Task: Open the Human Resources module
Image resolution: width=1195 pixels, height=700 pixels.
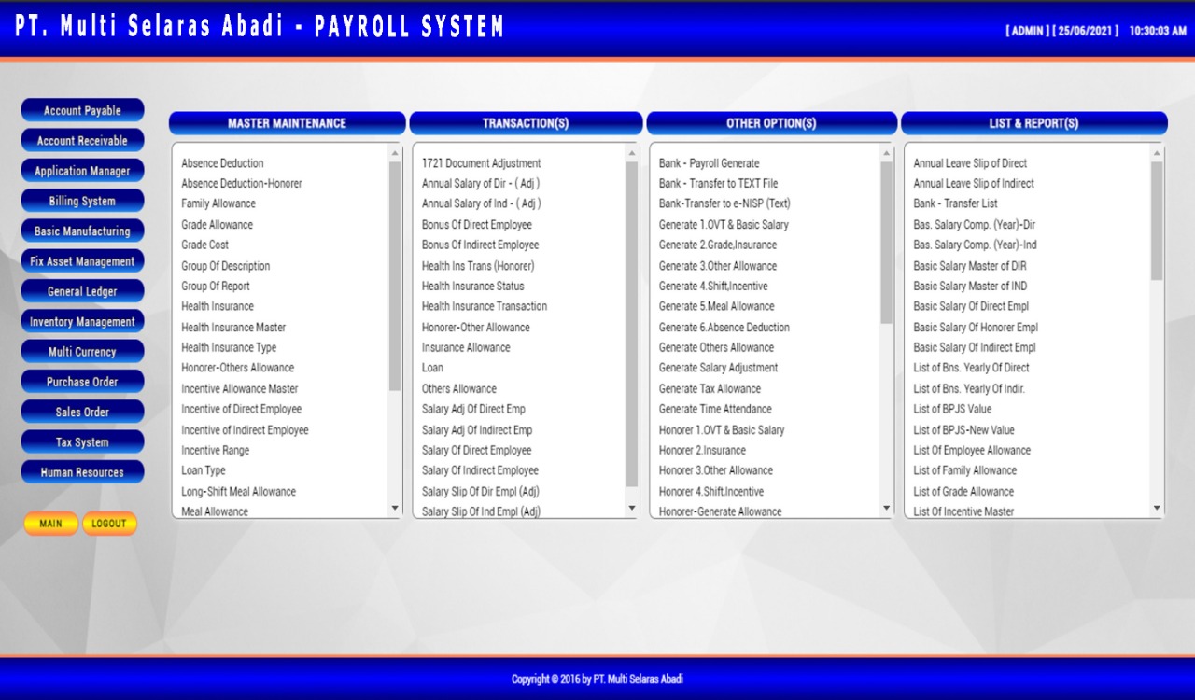Action: click(x=82, y=472)
